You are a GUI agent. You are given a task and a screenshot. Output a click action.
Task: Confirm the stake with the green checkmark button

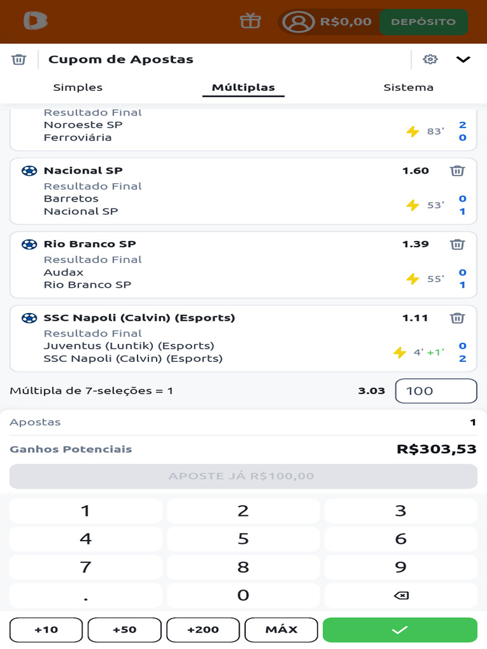coord(400,630)
